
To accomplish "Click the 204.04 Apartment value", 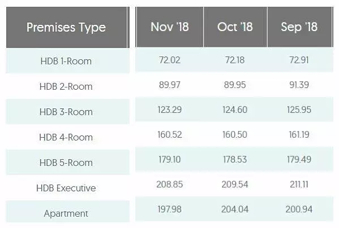I will (235, 209).
